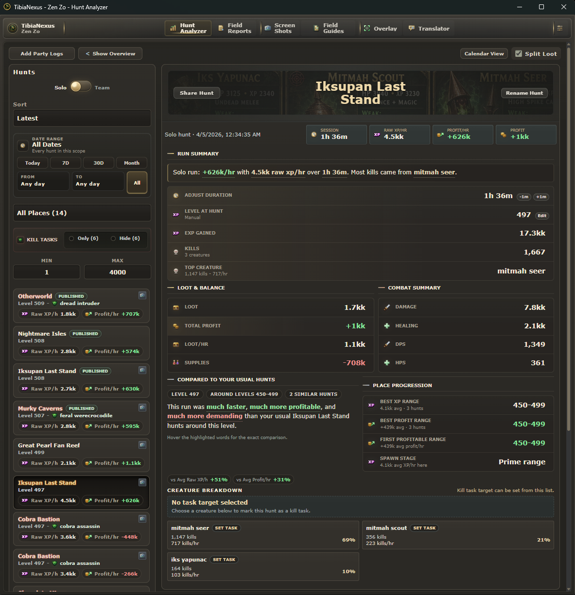The width and height of the screenshot is (575, 595).
Task: Open the Overlay tab
Action: [x=381, y=28]
